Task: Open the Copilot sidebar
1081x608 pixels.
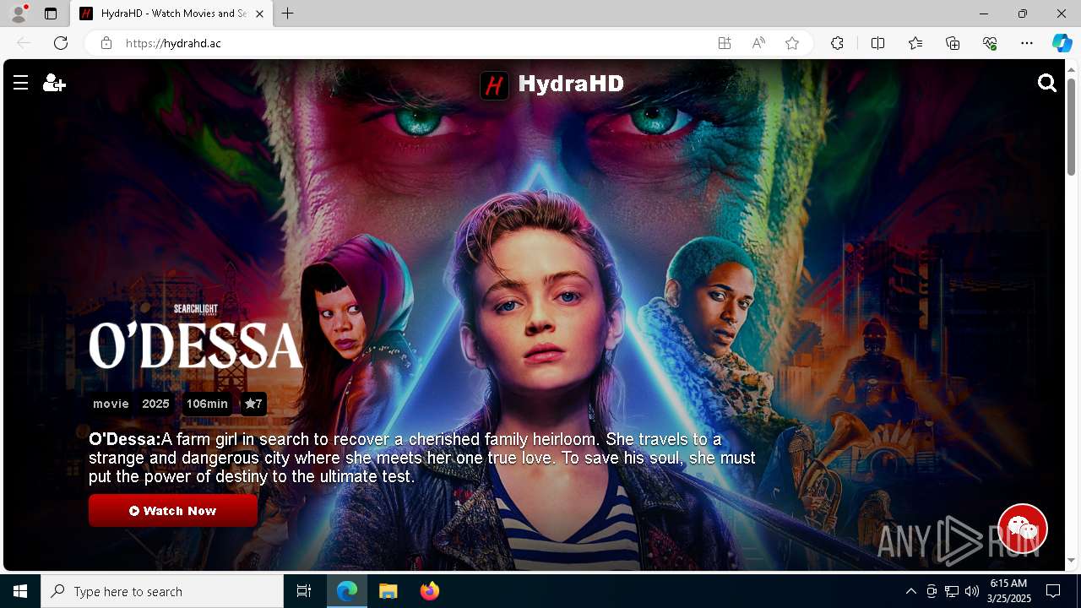Action: click(1062, 43)
